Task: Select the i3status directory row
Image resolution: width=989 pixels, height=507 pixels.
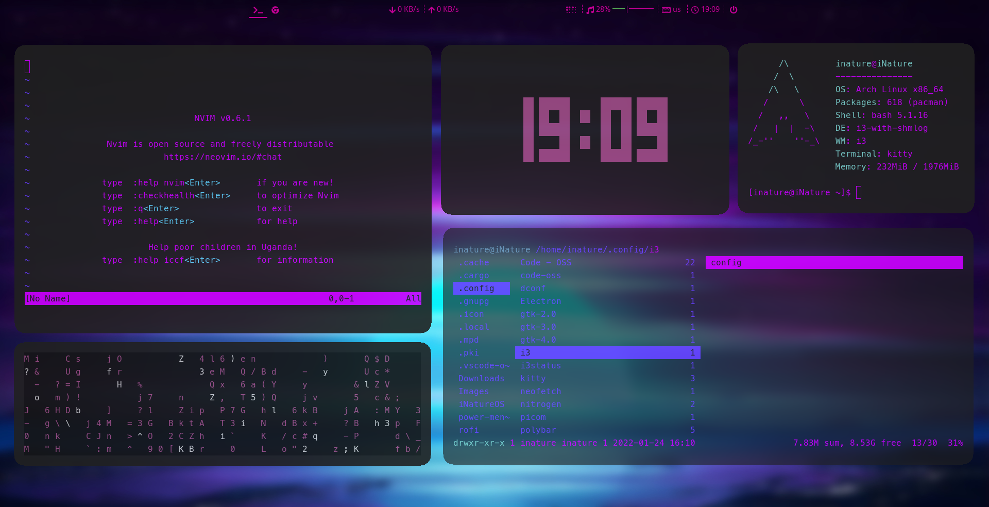Action: pyautogui.click(x=608, y=366)
